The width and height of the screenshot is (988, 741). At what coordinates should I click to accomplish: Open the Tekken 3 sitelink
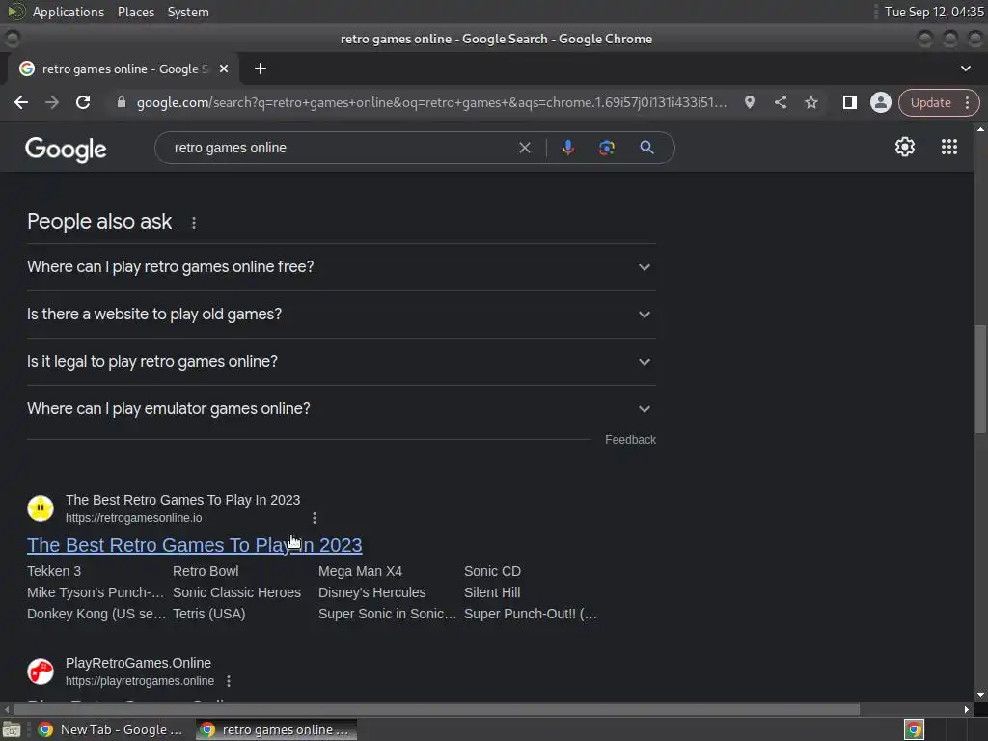[54, 571]
